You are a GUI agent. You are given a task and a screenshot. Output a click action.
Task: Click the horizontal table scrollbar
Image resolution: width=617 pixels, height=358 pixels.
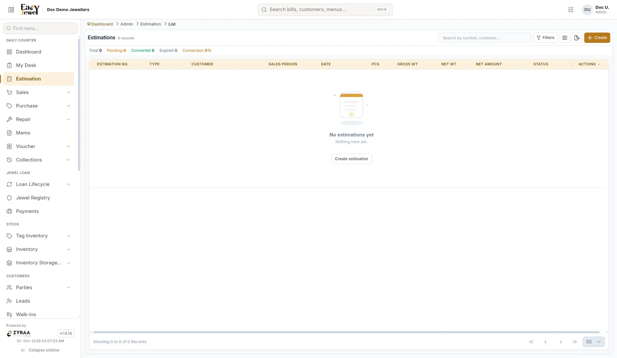(346, 332)
